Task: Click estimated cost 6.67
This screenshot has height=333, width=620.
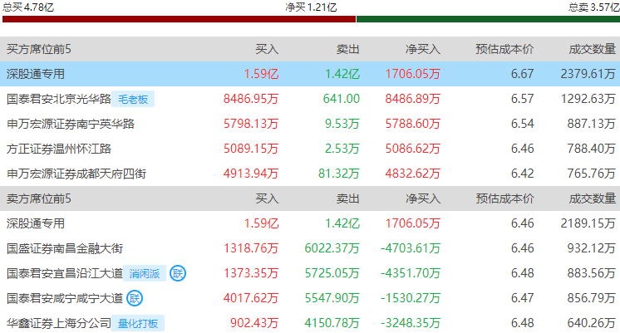Action: [522, 74]
